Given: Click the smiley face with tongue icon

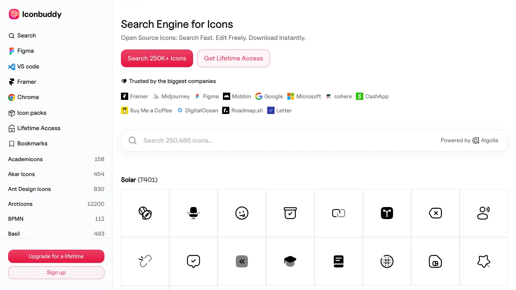Looking at the screenshot, I should (242, 213).
